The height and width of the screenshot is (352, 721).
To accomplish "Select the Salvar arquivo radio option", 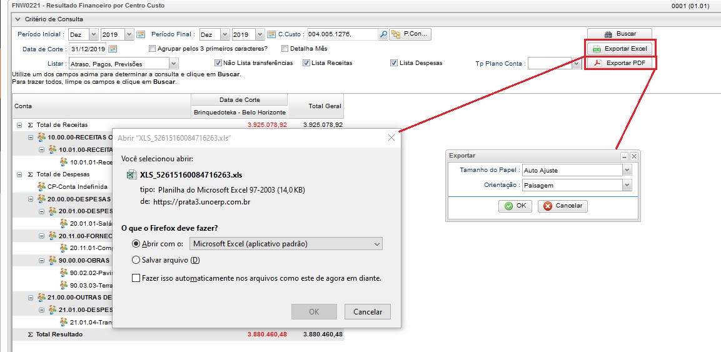I will 136,260.
